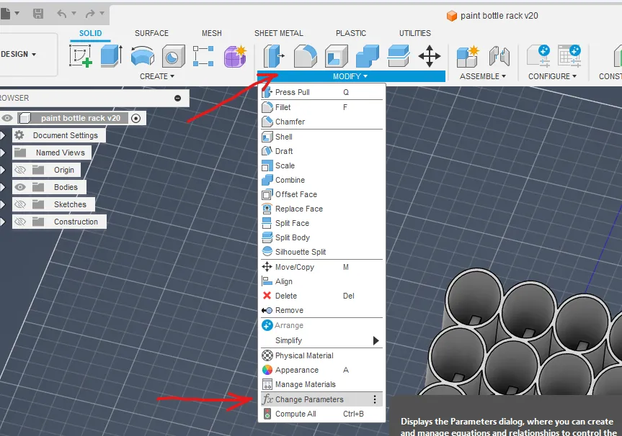Click the Rectangular Pattern icon

point(203,56)
